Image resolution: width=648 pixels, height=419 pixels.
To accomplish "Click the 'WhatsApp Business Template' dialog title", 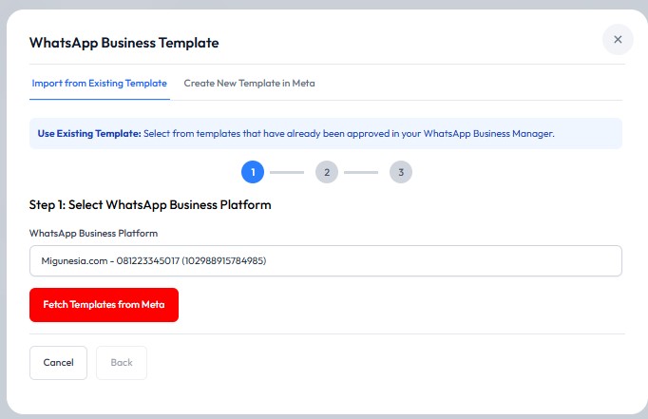I will click(124, 43).
